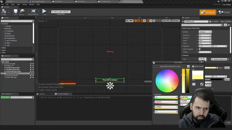The height and width of the screenshot is (130, 232).
Task: Switch to the Timeline tab
Action: tap(42, 94)
